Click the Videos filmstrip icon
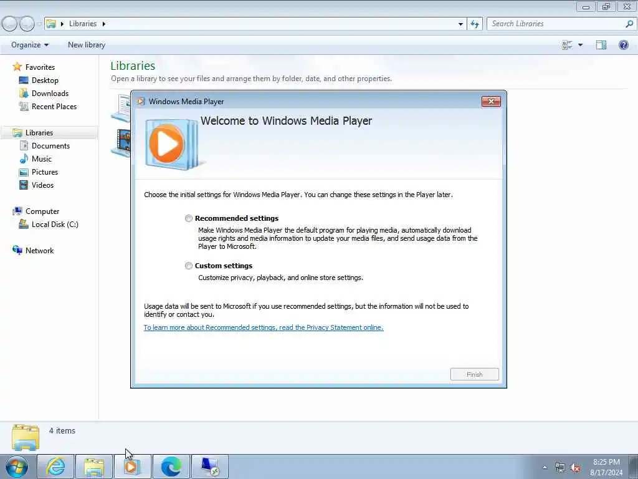Image resolution: width=638 pixels, height=479 pixels. click(x=24, y=185)
